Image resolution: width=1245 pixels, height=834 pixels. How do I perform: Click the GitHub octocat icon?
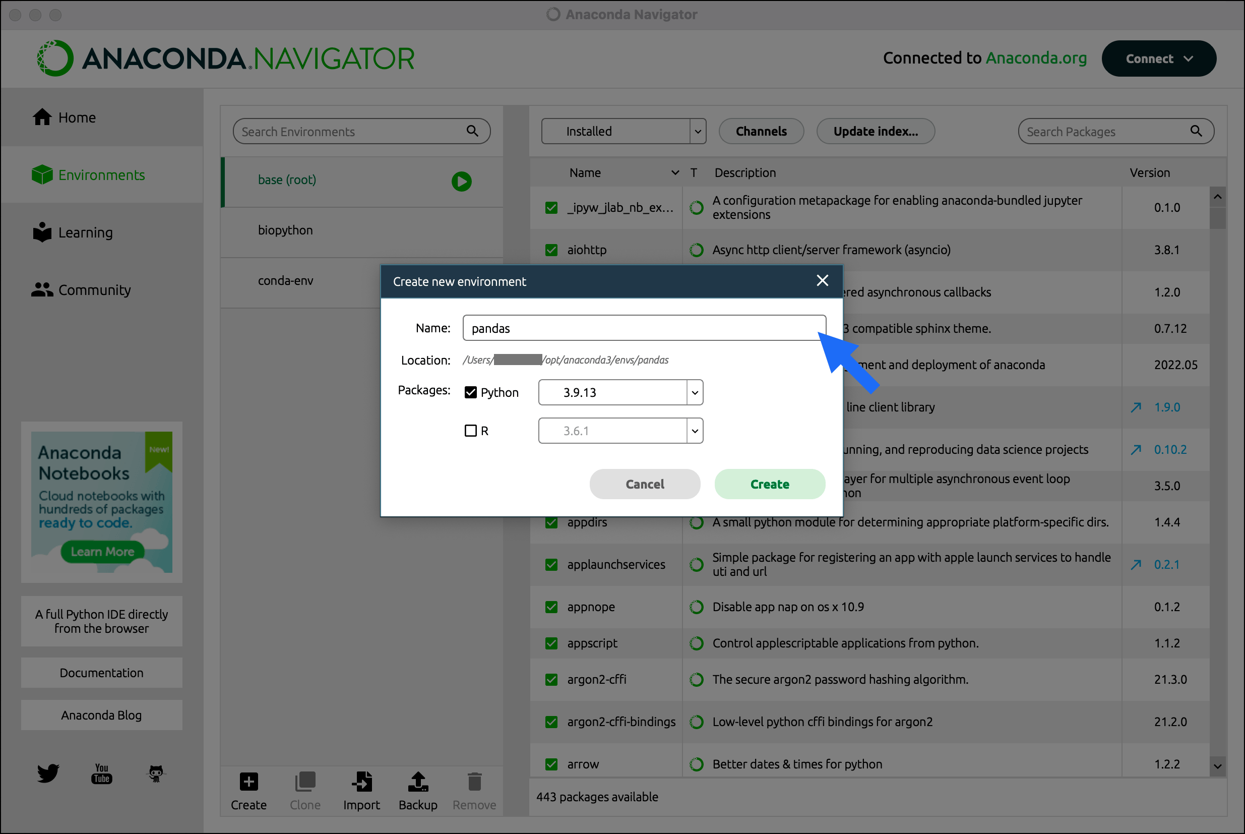(156, 773)
